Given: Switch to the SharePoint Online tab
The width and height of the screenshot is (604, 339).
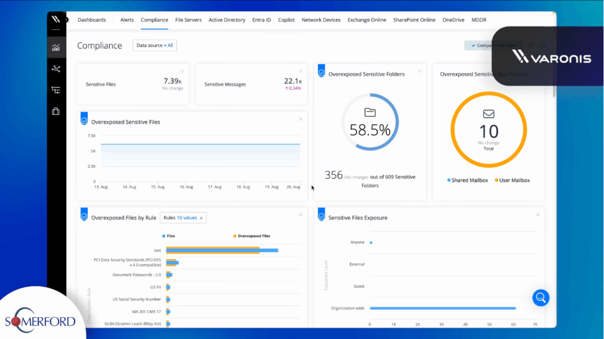Looking at the screenshot, I should [415, 20].
